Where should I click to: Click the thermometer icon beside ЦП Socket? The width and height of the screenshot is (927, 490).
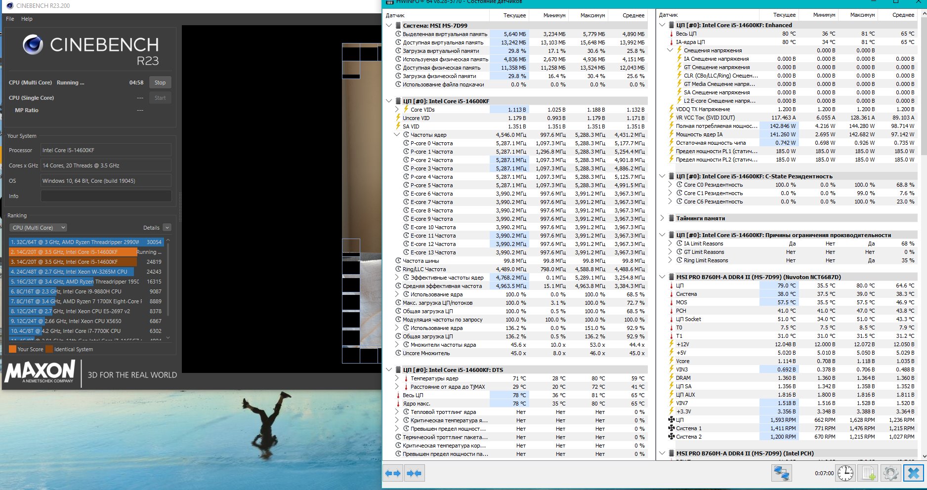672,319
